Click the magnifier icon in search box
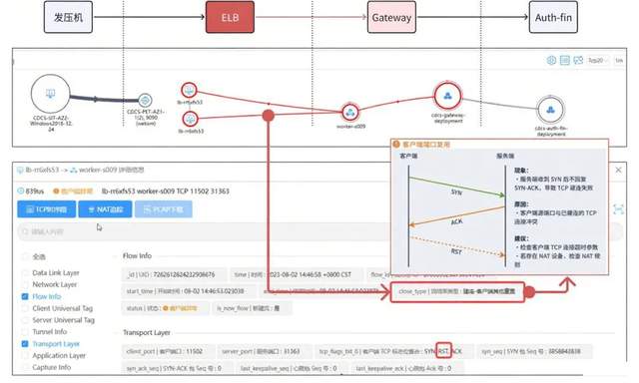Image resolution: width=639 pixels, height=383 pixels. tap(25, 231)
